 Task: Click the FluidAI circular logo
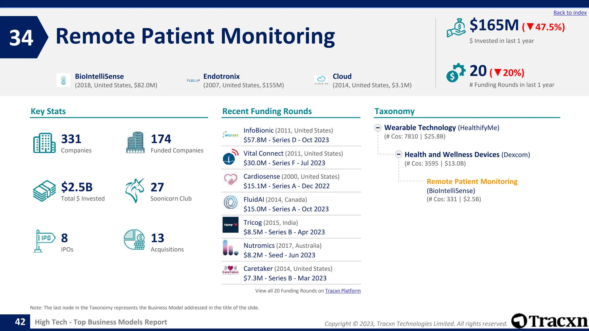(x=231, y=202)
